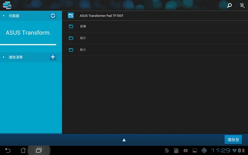Click ASUS Transformer Pad TF700T title text
The image size is (248, 155).
pyautogui.click(x=102, y=15)
